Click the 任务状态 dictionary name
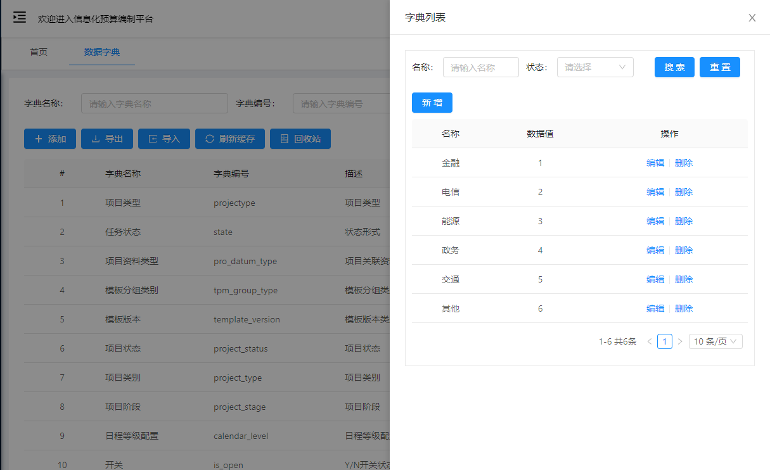The height and width of the screenshot is (470, 770). tap(123, 232)
